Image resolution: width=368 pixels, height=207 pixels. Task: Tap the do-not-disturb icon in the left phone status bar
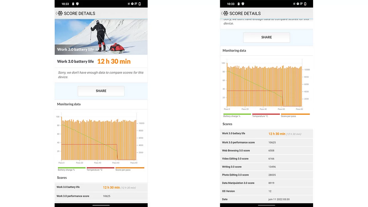[x=132, y=4]
